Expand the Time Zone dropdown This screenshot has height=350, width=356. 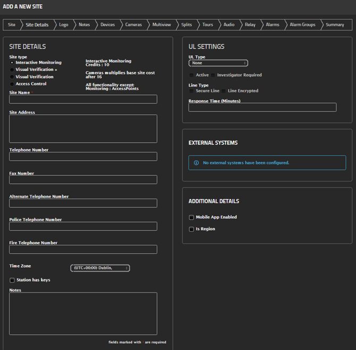(100, 268)
